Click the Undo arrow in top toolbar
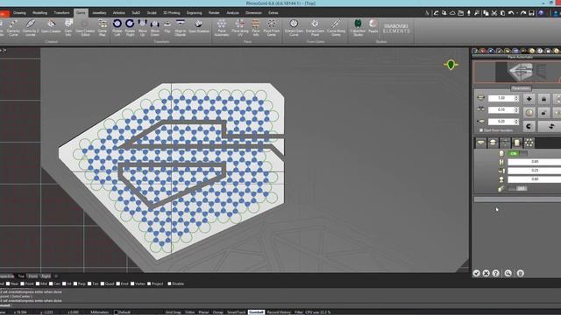Viewport: 561px width, 315px height. point(511,13)
